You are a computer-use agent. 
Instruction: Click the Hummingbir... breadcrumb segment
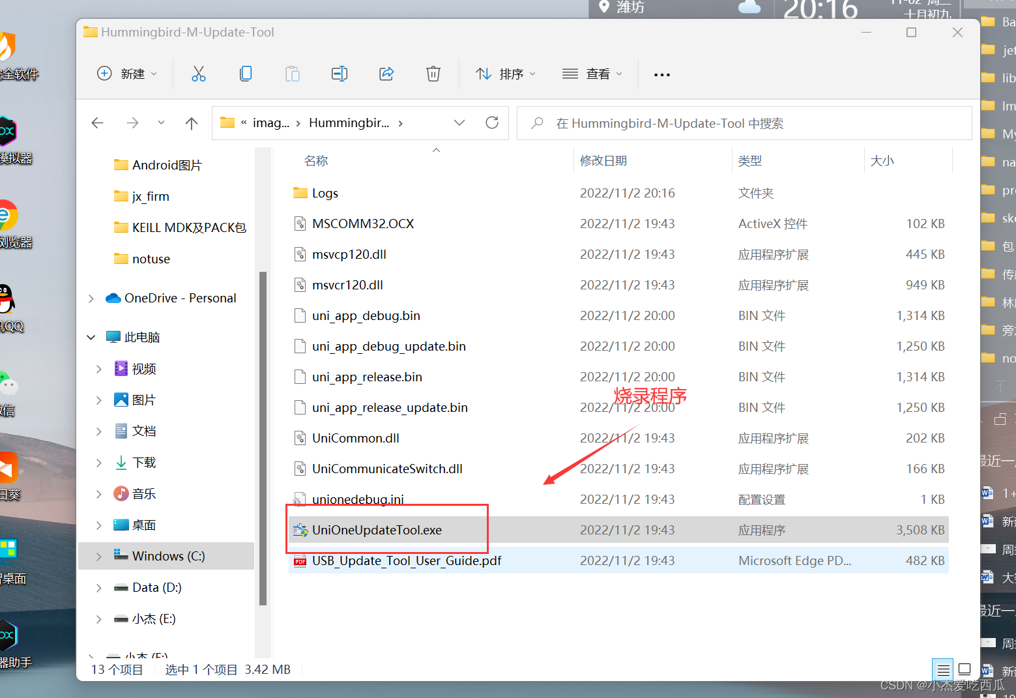349,123
